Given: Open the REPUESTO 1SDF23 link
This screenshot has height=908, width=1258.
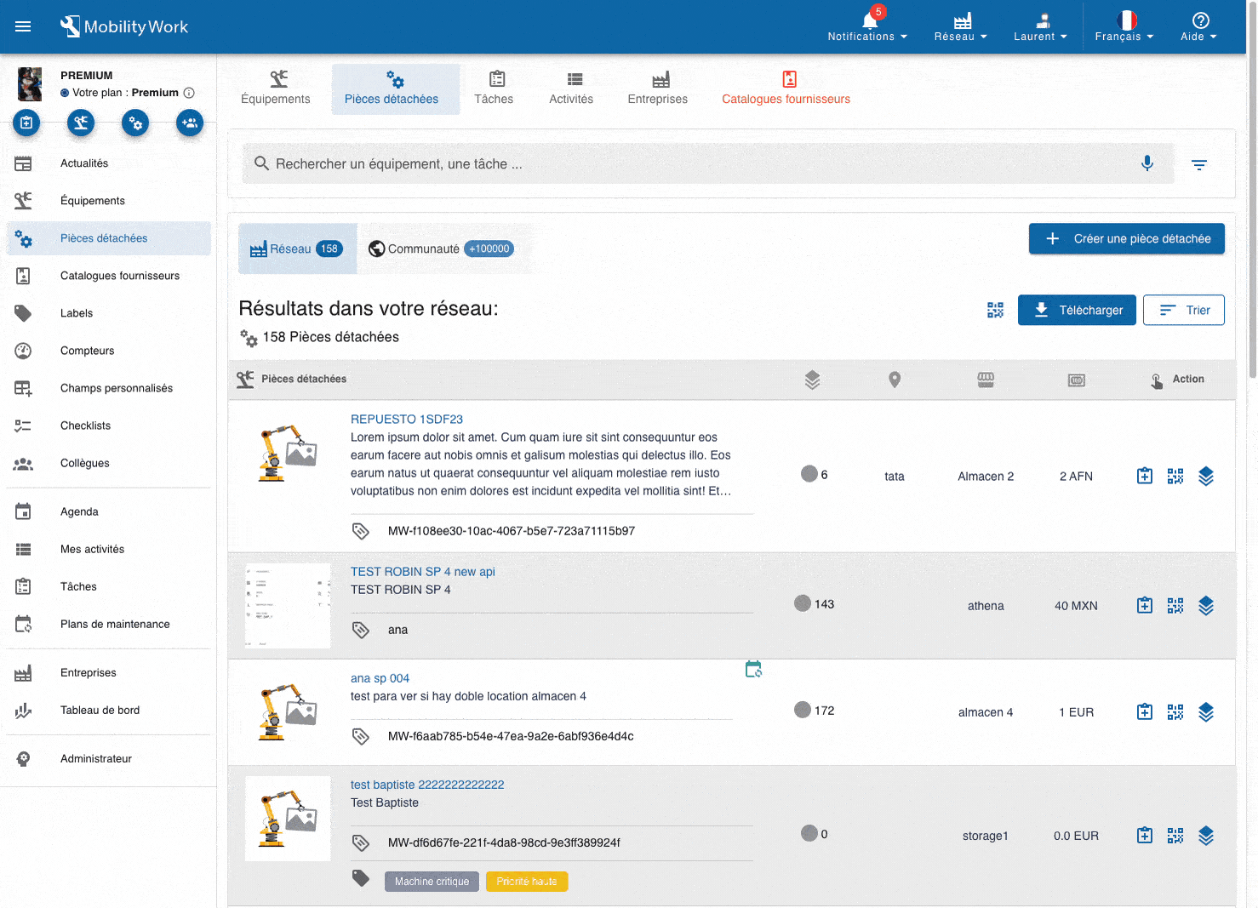Looking at the screenshot, I should (407, 419).
